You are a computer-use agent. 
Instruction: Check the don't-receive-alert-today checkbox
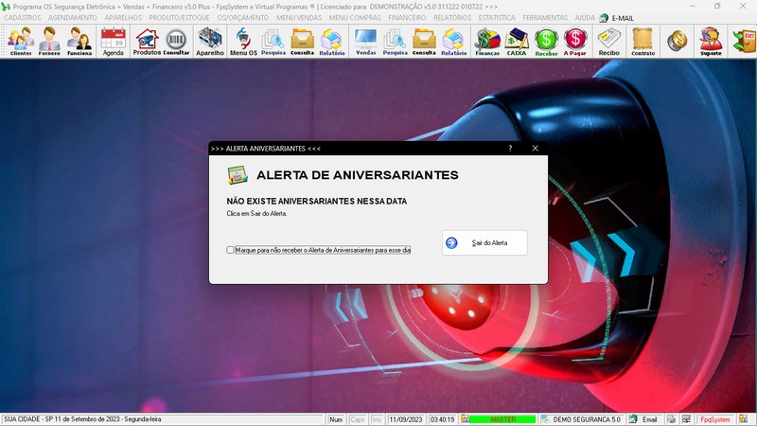coord(230,250)
